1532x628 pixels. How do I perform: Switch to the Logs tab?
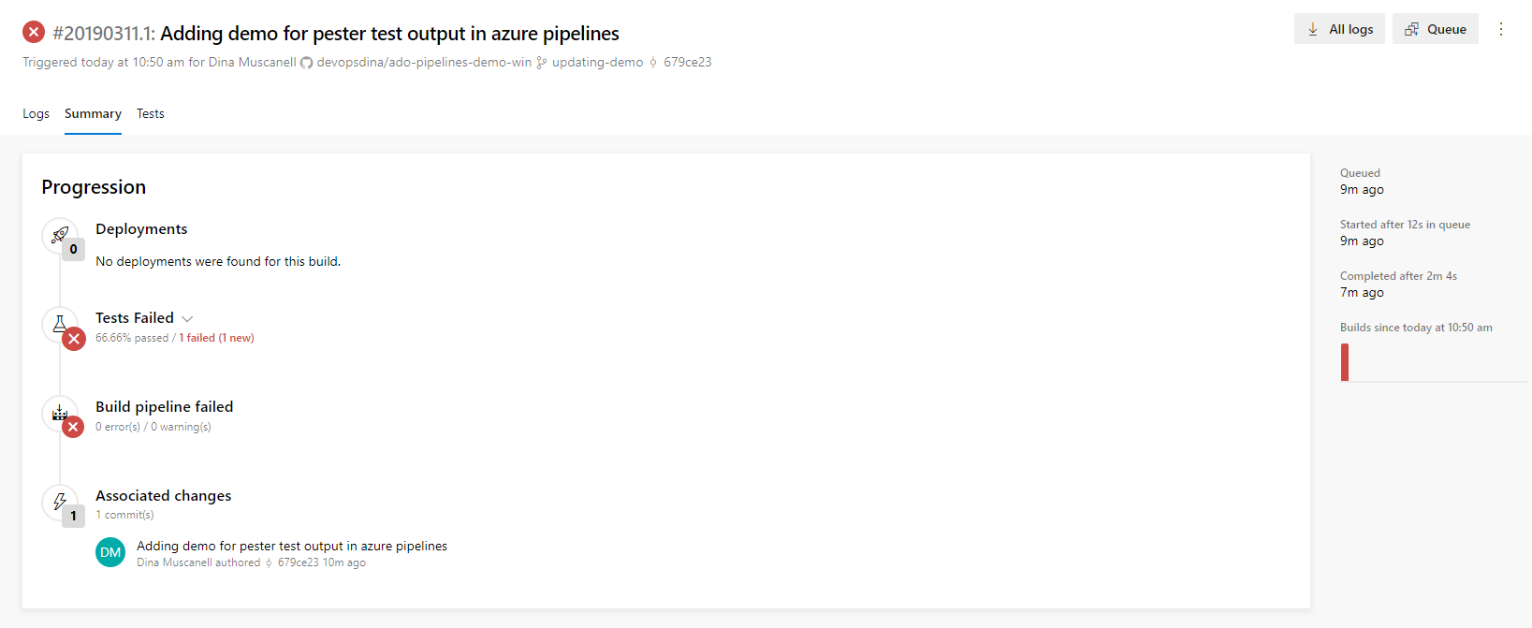pyautogui.click(x=36, y=113)
